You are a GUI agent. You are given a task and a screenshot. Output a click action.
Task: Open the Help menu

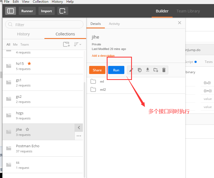(70, 2)
